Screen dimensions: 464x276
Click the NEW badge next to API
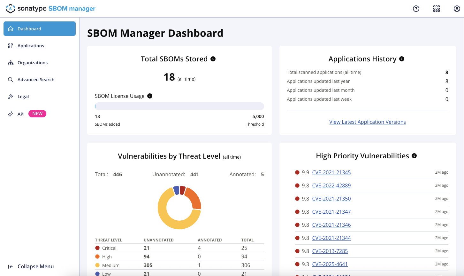[37, 114]
